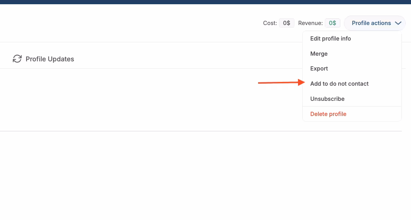
Task: Click the circular sync icon beside Profile Updates
Action: 17,59
